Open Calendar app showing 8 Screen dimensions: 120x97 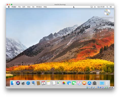44,83
